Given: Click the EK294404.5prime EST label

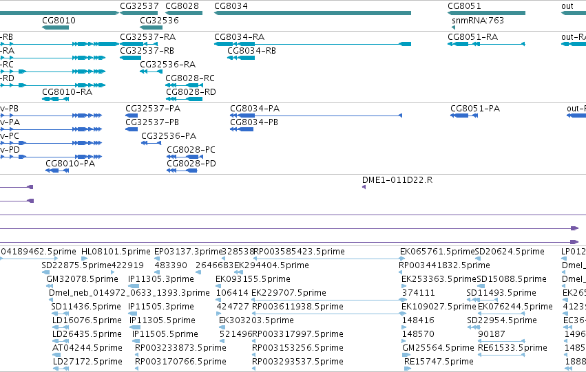Looking at the screenshot, I should (272, 265).
